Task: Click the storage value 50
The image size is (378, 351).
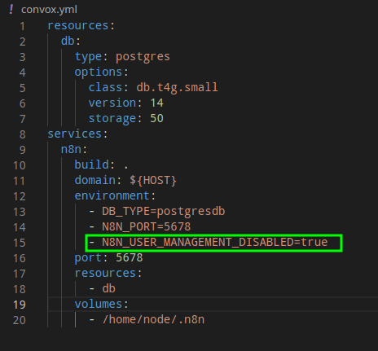Action: point(157,118)
